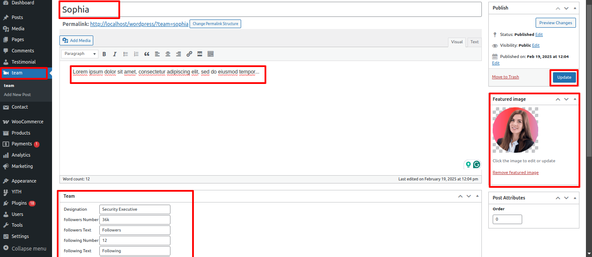This screenshot has height=257, width=592.
Task: Center align the text
Action: (x=168, y=54)
